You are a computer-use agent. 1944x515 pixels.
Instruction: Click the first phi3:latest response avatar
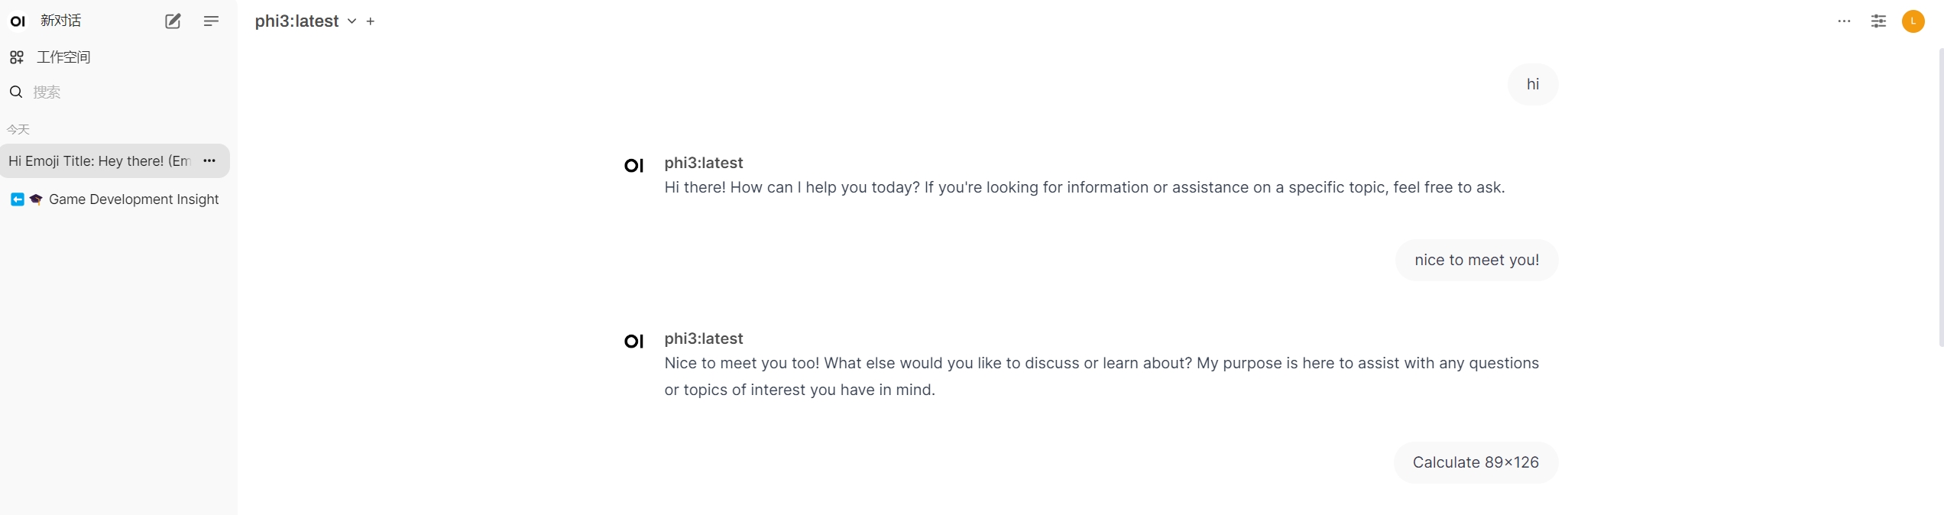pyautogui.click(x=634, y=166)
